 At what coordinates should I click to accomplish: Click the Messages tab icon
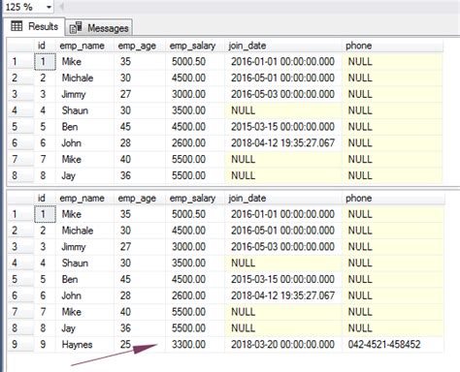76,28
